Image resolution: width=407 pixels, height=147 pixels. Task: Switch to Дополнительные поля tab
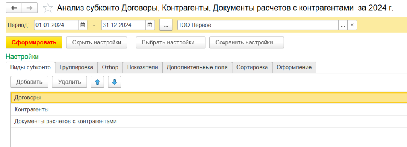click(x=197, y=67)
